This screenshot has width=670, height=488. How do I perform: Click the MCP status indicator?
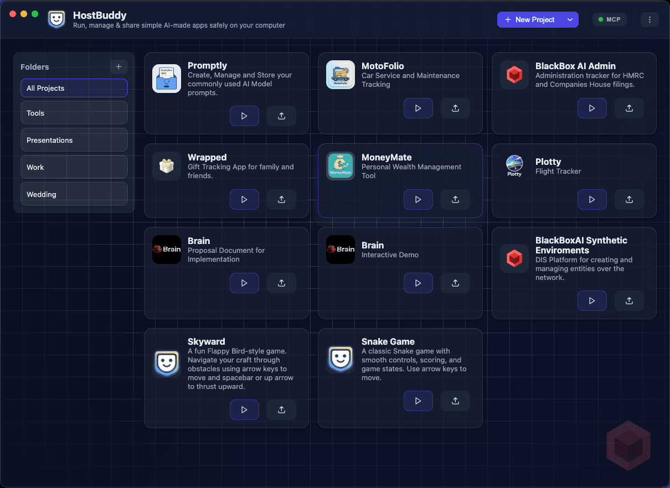click(609, 19)
